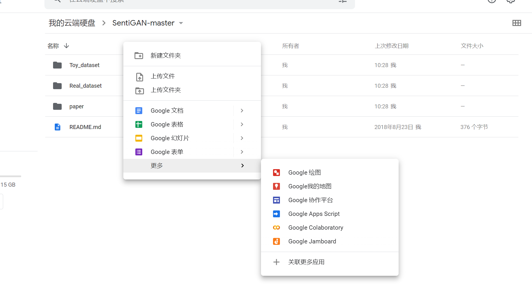Expand the SentiGAN-master breadcrumb dropdown
Viewport: 532px width, 297px height.
[x=181, y=23]
